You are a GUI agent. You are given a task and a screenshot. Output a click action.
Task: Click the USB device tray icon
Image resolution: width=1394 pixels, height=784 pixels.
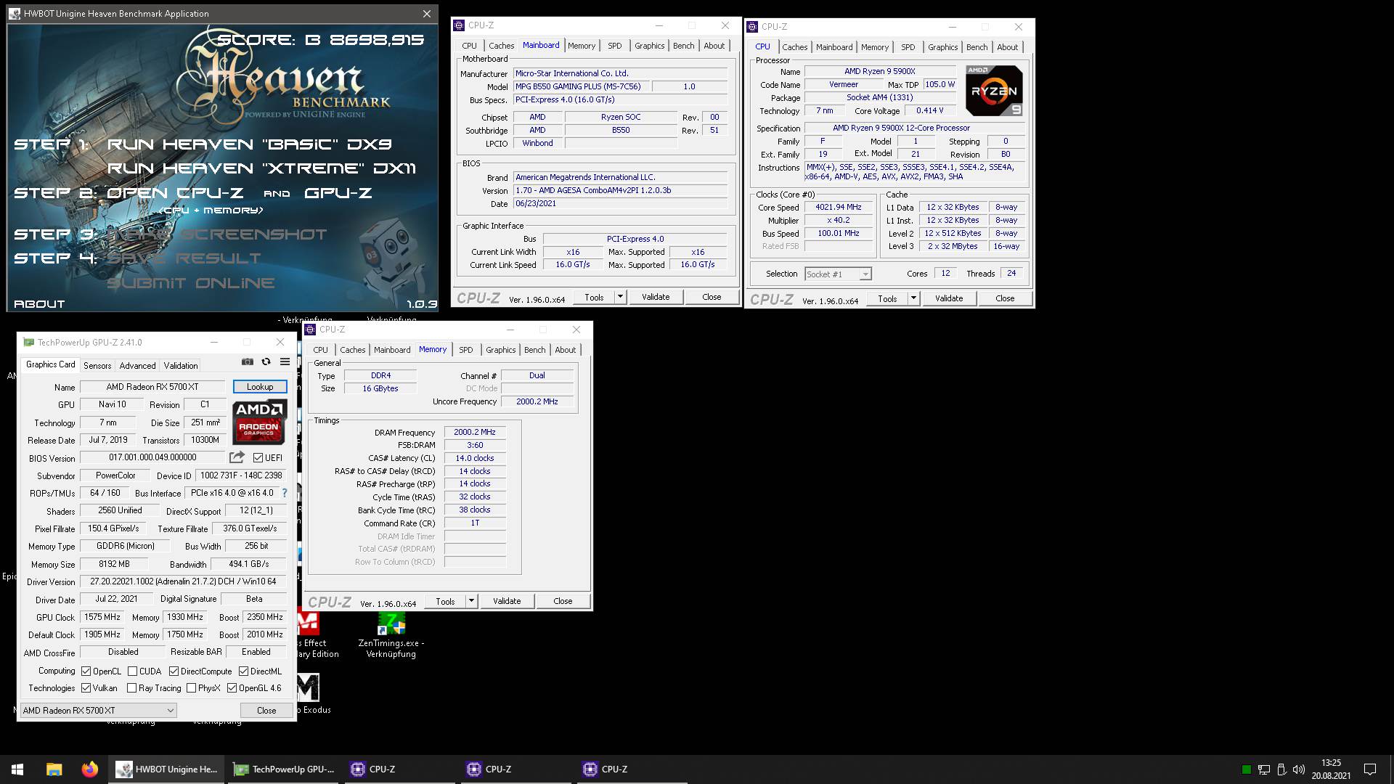tap(1281, 769)
